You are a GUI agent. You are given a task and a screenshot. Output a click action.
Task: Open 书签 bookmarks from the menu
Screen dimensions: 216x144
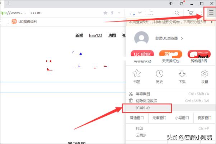click(x=137, y=76)
